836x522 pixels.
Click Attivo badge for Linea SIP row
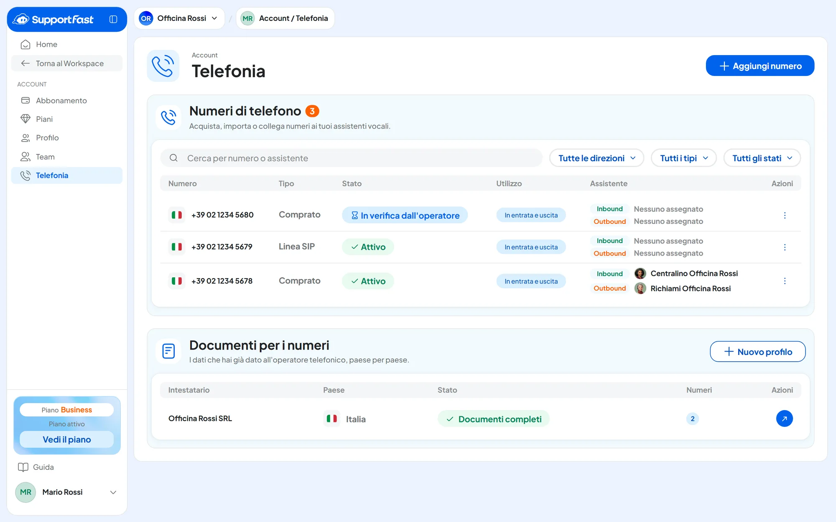click(368, 247)
